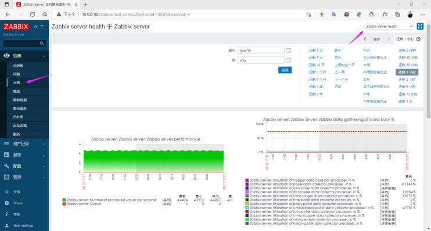This screenshot has width=431, height=231.
Task: Click the browser address bar URL
Action: [x=136, y=15]
